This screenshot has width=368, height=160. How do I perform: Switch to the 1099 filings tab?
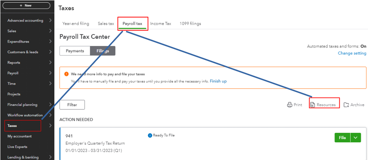pyautogui.click(x=190, y=23)
